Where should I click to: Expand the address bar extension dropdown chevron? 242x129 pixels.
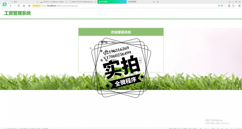pyautogui.click(x=225, y=6)
